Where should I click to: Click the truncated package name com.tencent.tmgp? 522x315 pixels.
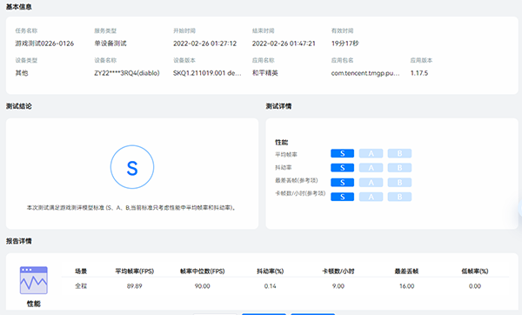(x=365, y=73)
